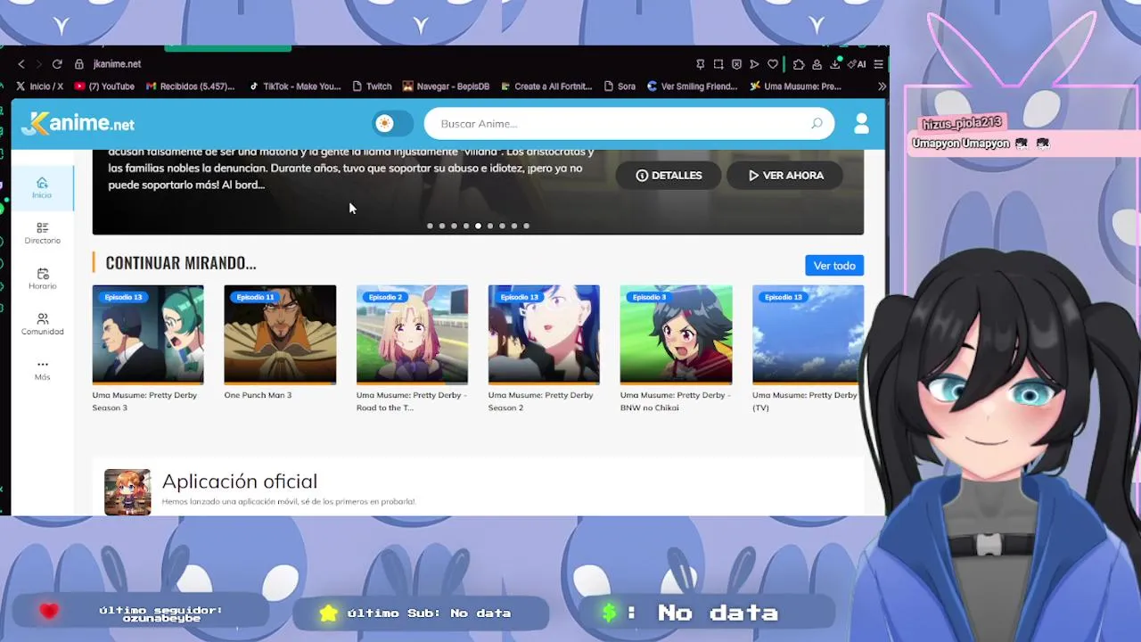This screenshot has height=642, width=1141.
Task: Select the active fifth carousel dot
Action: (478, 226)
